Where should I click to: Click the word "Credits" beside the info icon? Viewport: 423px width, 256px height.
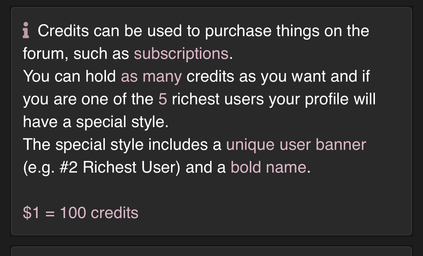click(x=63, y=31)
